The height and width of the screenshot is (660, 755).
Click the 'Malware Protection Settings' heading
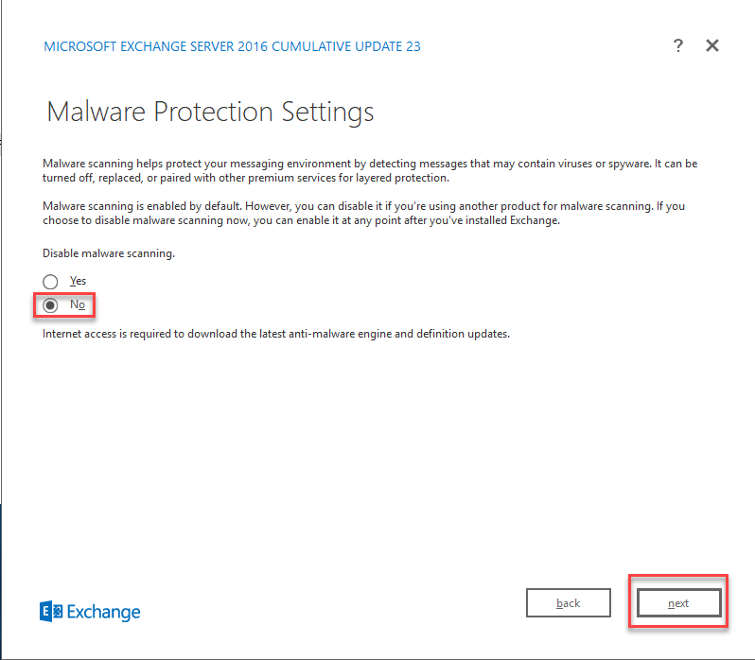point(210,112)
